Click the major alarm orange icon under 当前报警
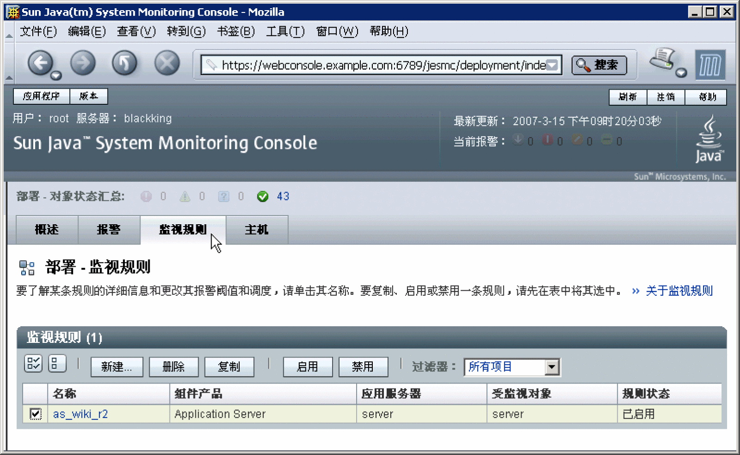Screen dimensions: 740x455 (x=577, y=139)
